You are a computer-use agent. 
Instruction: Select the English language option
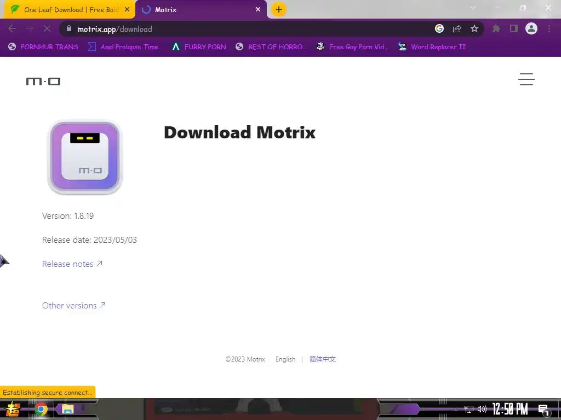(x=285, y=359)
